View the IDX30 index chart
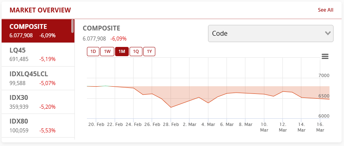 (38, 102)
